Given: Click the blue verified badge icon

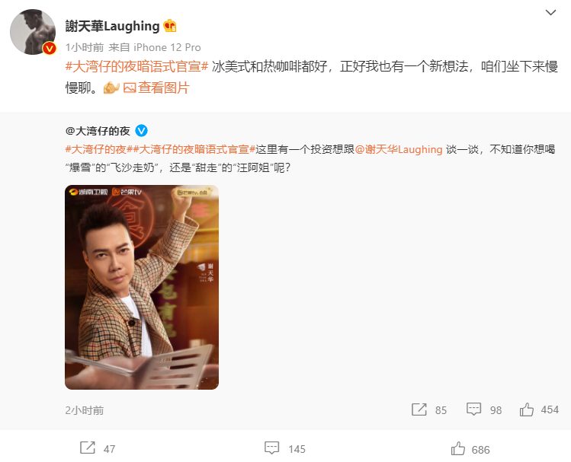Looking at the screenshot, I should [141, 131].
